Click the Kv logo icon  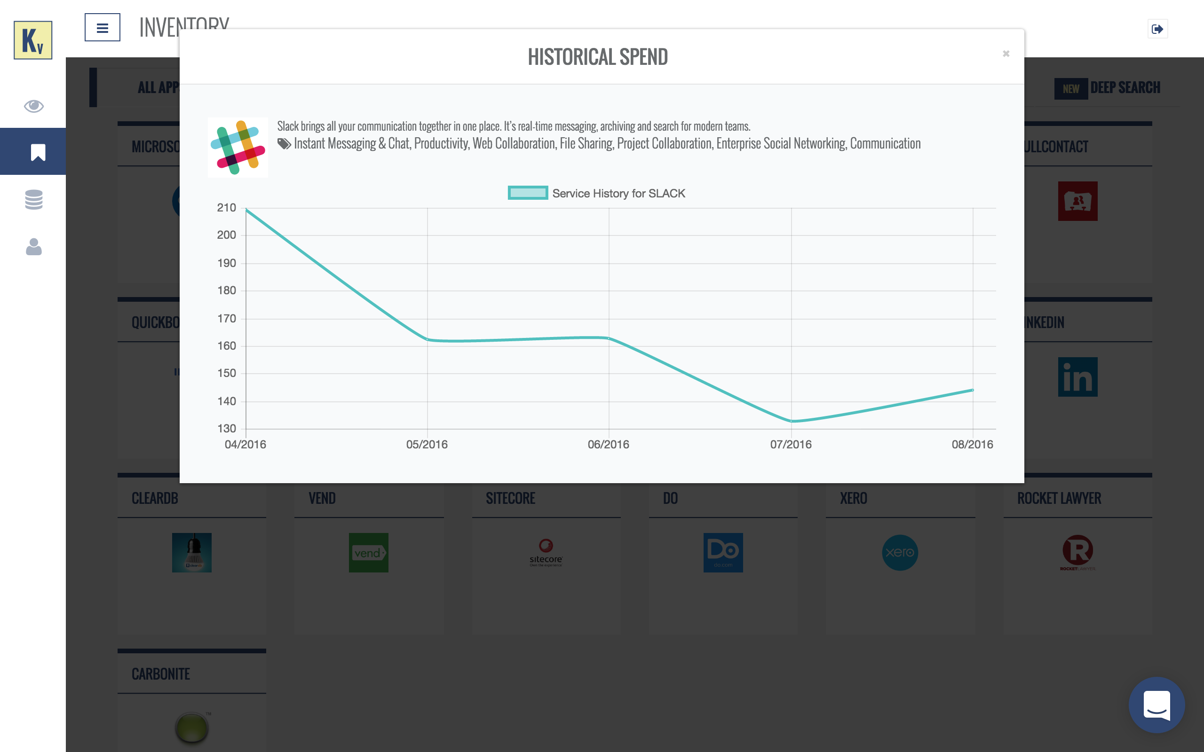coord(33,40)
